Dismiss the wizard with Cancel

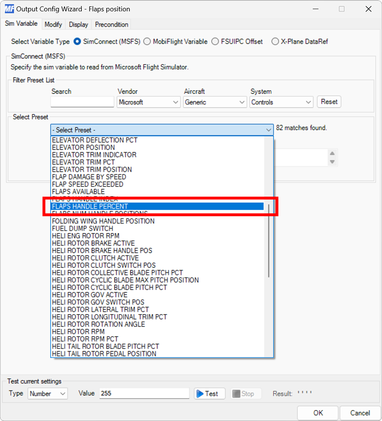[360, 413]
